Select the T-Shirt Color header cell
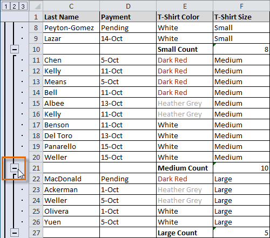This screenshot has width=270, height=238. [x=185, y=17]
